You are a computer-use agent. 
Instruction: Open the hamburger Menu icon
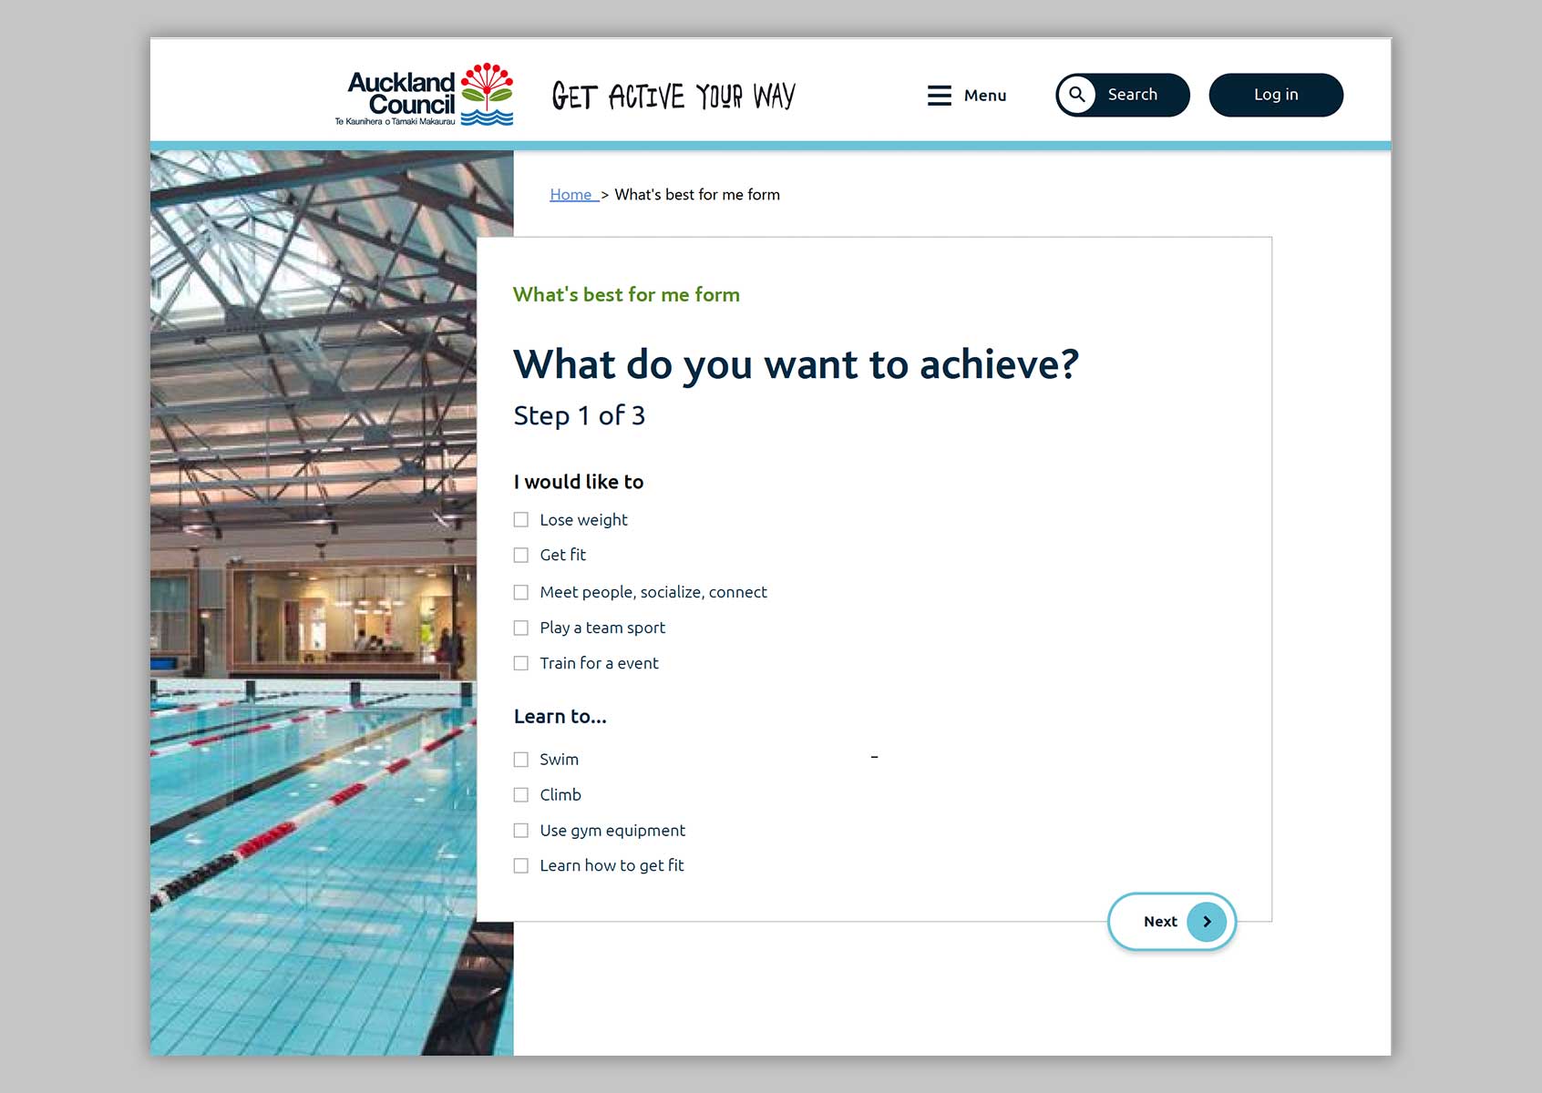[940, 96]
